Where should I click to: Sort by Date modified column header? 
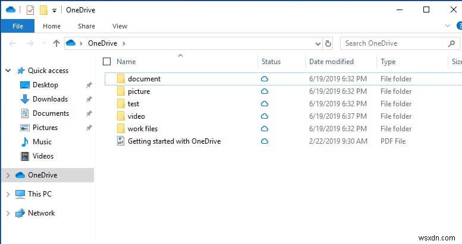[x=331, y=61]
